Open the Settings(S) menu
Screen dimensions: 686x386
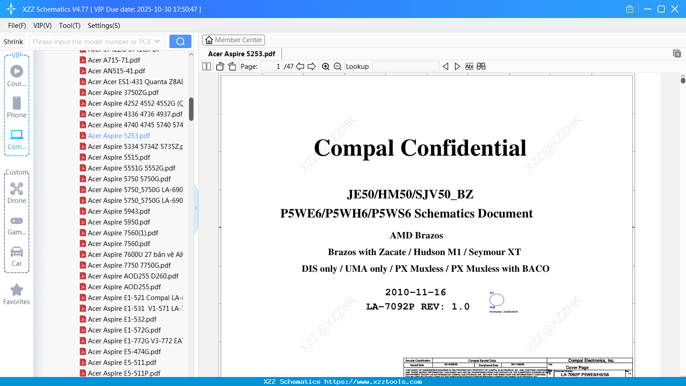click(104, 26)
